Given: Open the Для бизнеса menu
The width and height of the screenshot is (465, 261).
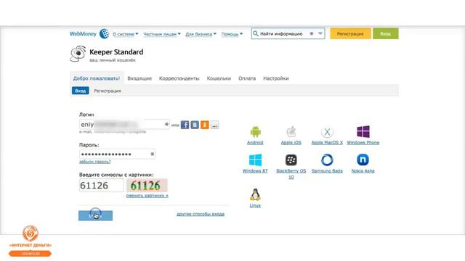Looking at the screenshot, I should click(x=201, y=34).
